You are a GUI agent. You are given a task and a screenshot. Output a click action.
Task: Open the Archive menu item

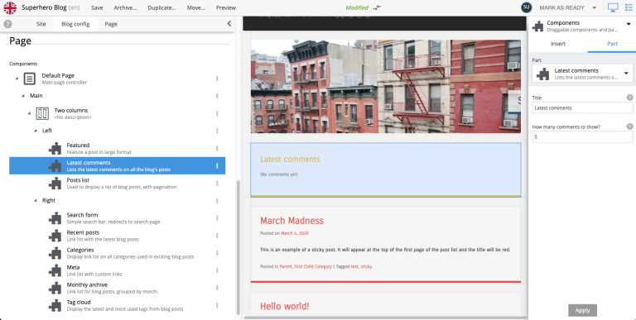(125, 7)
